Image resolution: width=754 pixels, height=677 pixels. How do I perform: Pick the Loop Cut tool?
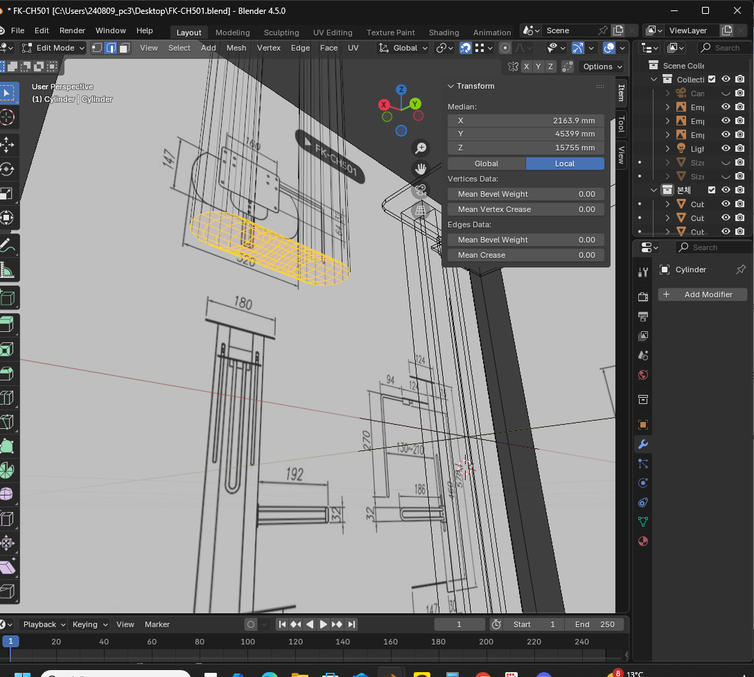pos(8,398)
